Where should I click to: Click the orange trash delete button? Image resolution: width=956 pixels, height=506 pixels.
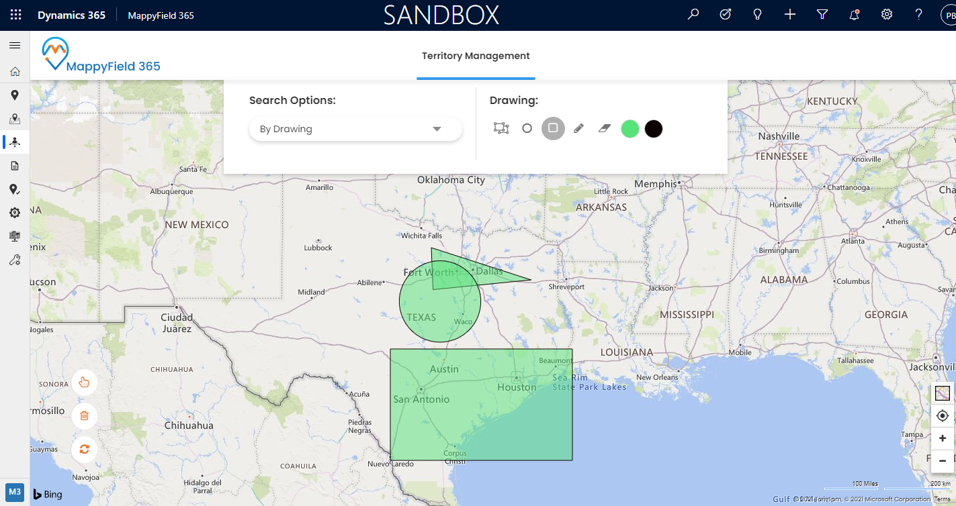[x=84, y=415]
